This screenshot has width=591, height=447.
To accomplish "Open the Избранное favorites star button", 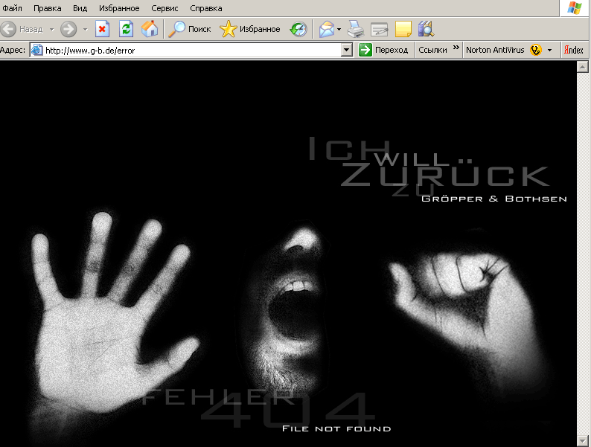I will tap(250, 29).
